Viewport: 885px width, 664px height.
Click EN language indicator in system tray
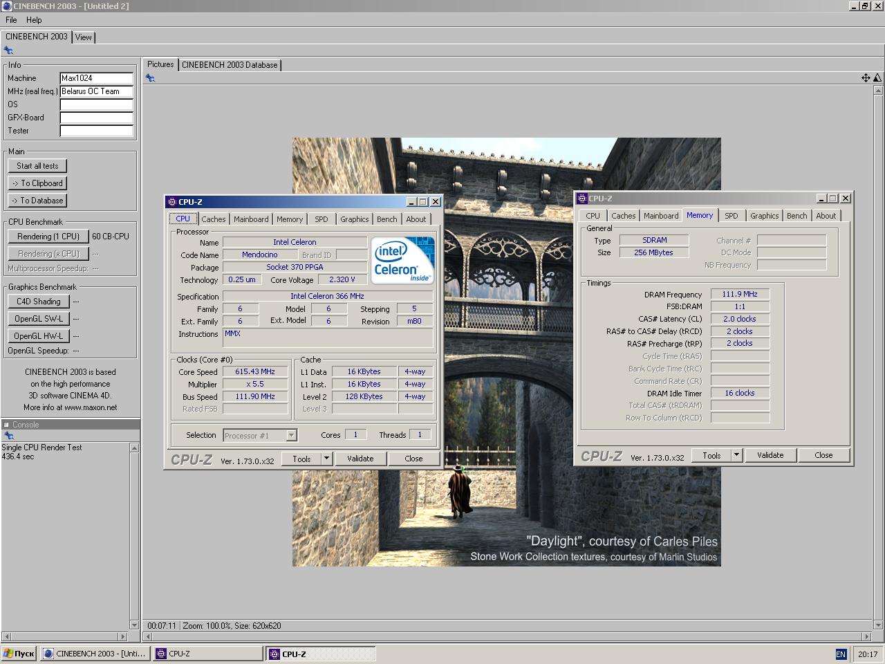tap(841, 654)
